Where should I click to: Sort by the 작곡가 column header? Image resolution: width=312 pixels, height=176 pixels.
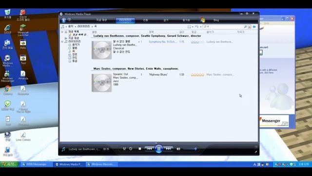(240, 32)
